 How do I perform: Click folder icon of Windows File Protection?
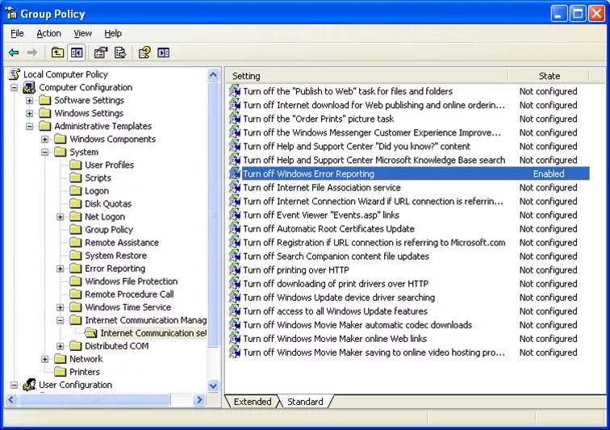coord(76,282)
